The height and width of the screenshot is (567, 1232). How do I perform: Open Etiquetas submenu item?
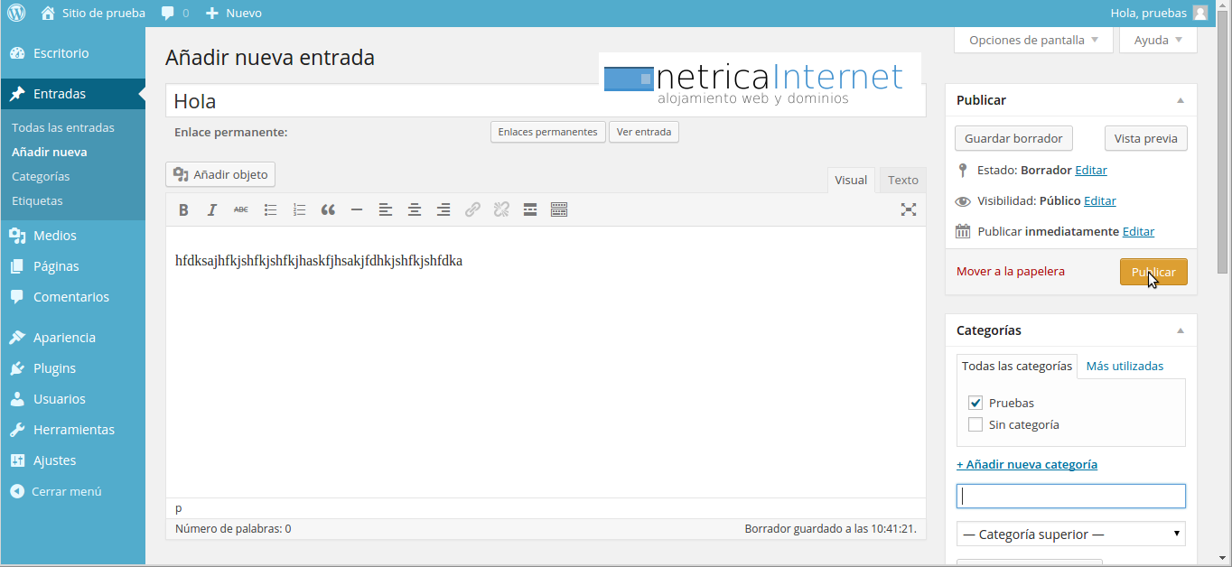click(x=37, y=200)
